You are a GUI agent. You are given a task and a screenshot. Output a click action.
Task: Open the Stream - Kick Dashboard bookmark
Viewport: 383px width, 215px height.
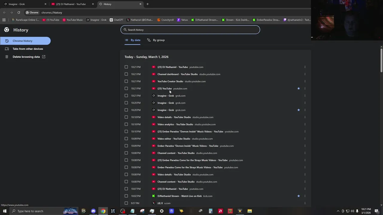point(235,20)
